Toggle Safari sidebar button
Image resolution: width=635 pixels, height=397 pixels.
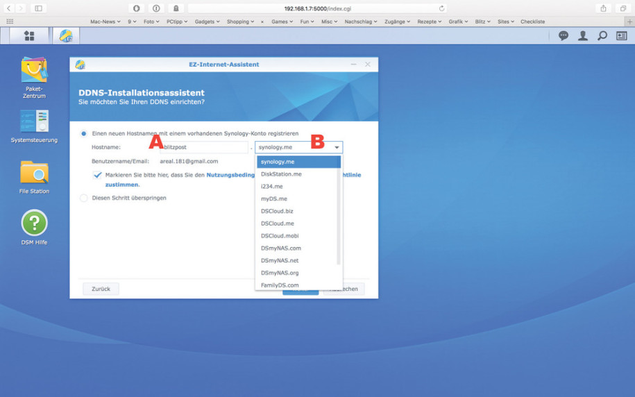click(38, 8)
